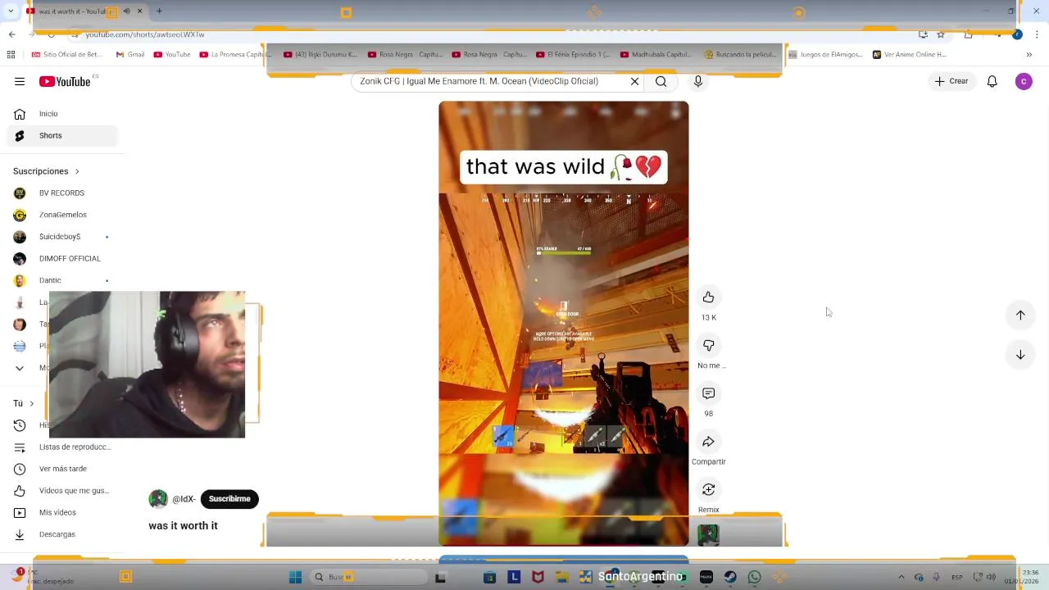Open Mis videos
Viewport: 1049px width, 590px height.
click(61, 513)
